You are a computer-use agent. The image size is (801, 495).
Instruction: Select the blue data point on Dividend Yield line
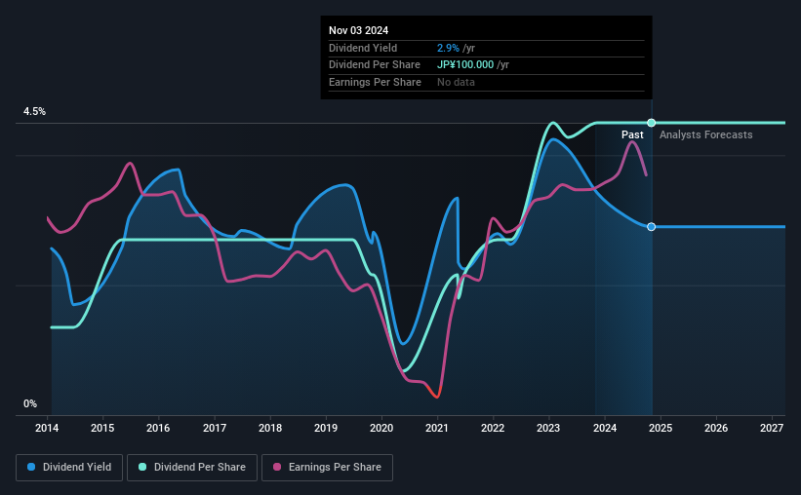coord(652,227)
